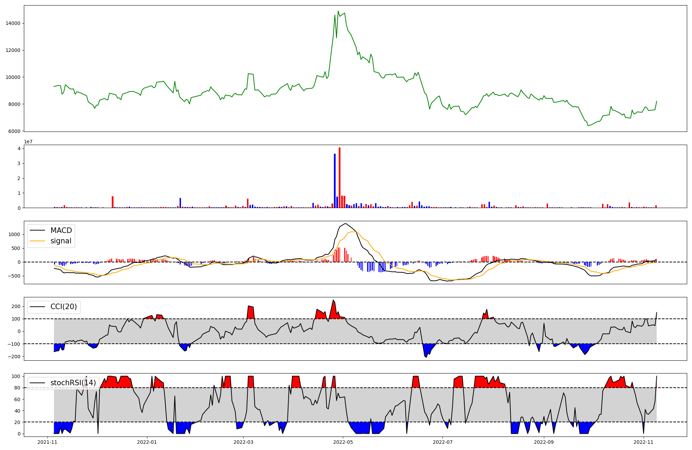
Task: Click the -200 tick on the CCI axis
Action: coord(14,357)
